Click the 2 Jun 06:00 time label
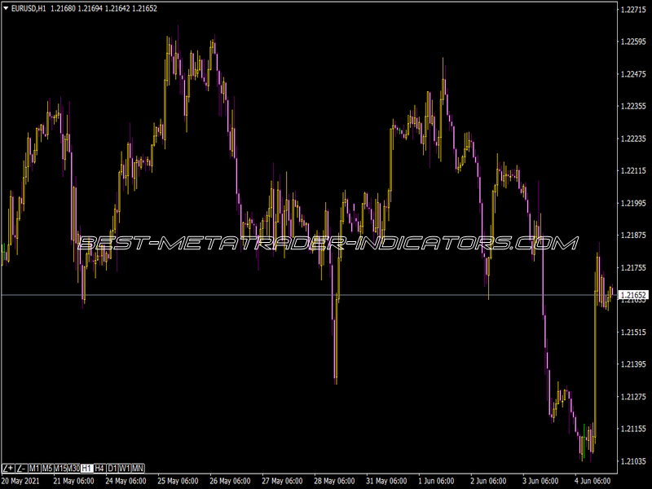The height and width of the screenshot is (489, 652). pyautogui.click(x=488, y=481)
